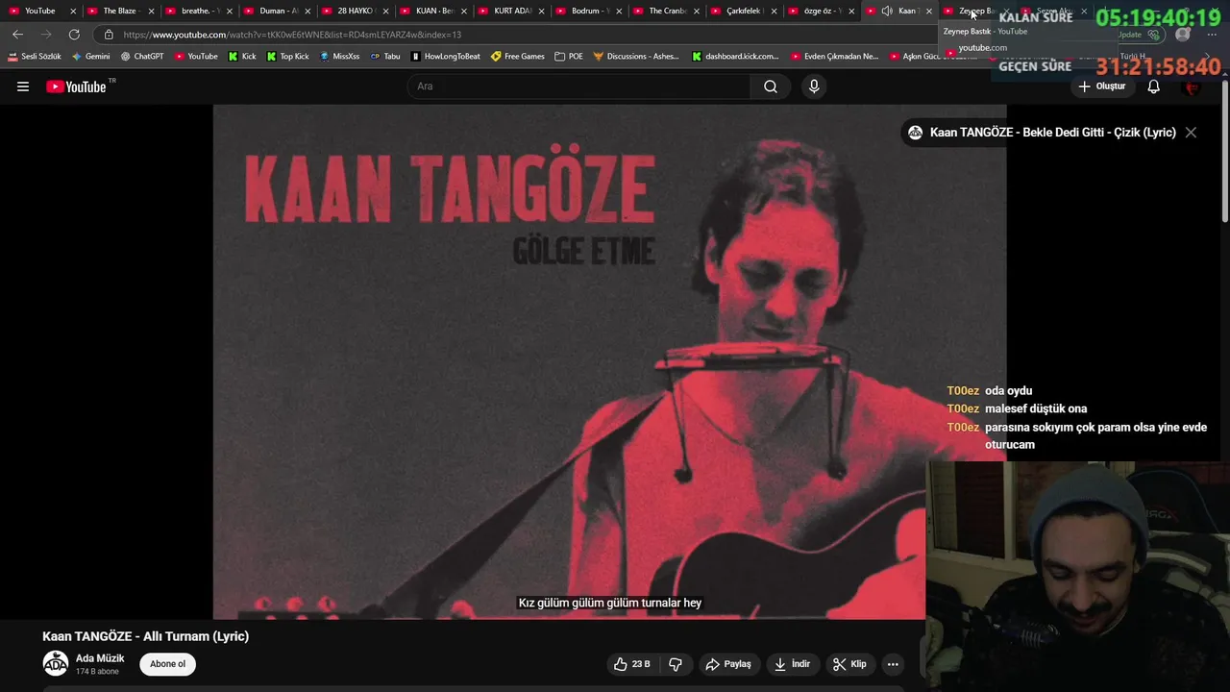
Task: Open the Kick bookmark
Action: click(x=242, y=56)
